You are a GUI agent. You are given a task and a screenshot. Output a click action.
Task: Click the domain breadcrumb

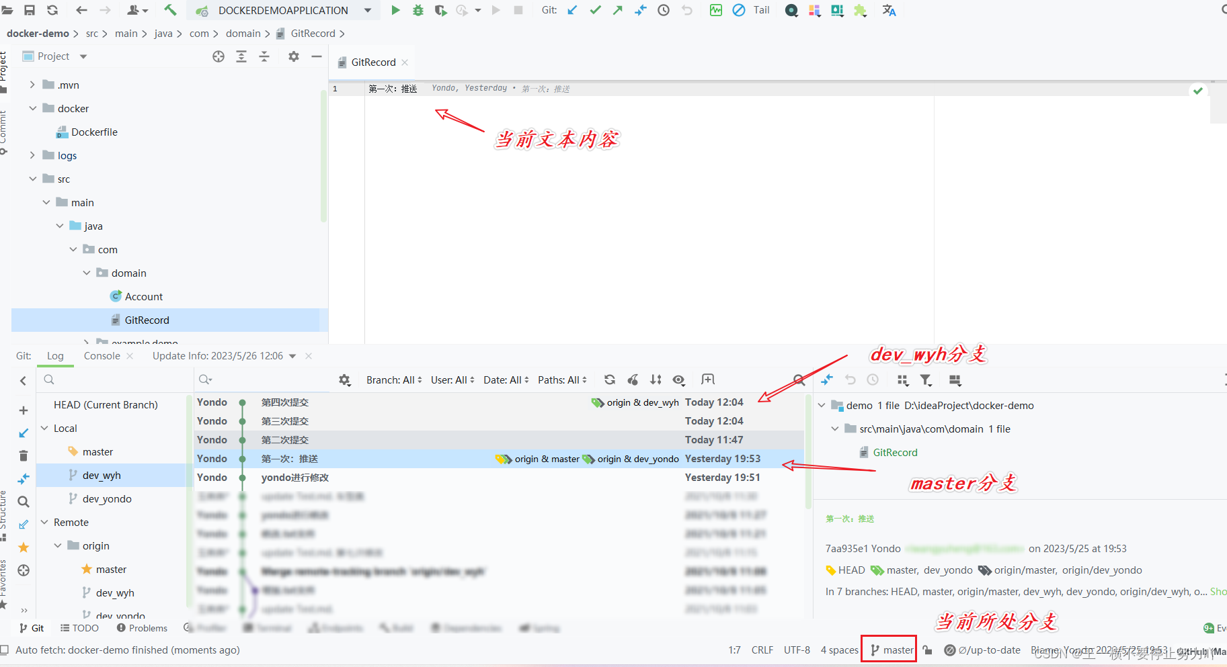coord(243,34)
